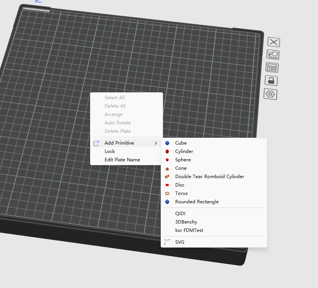Add a Cone primitive
Viewport: 318px width, 288px height.
214,168
